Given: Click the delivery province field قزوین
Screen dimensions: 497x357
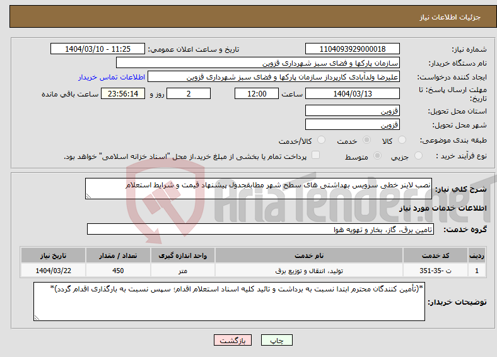Looking at the screenshot, I should tap(352, 110).
